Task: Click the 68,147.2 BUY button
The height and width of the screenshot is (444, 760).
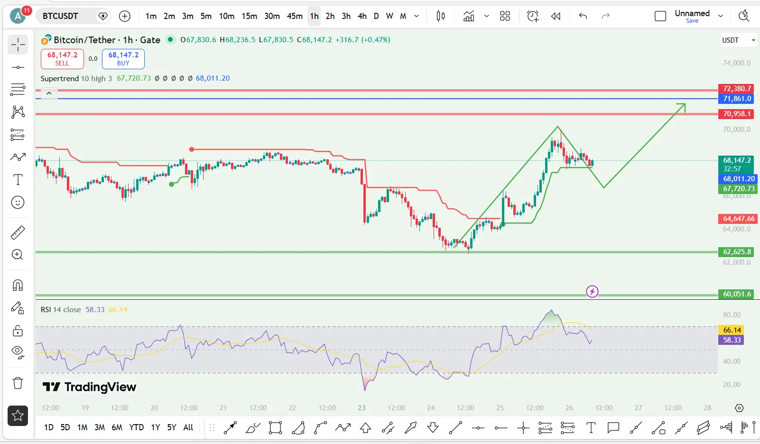Action: (x=123, y=59)
